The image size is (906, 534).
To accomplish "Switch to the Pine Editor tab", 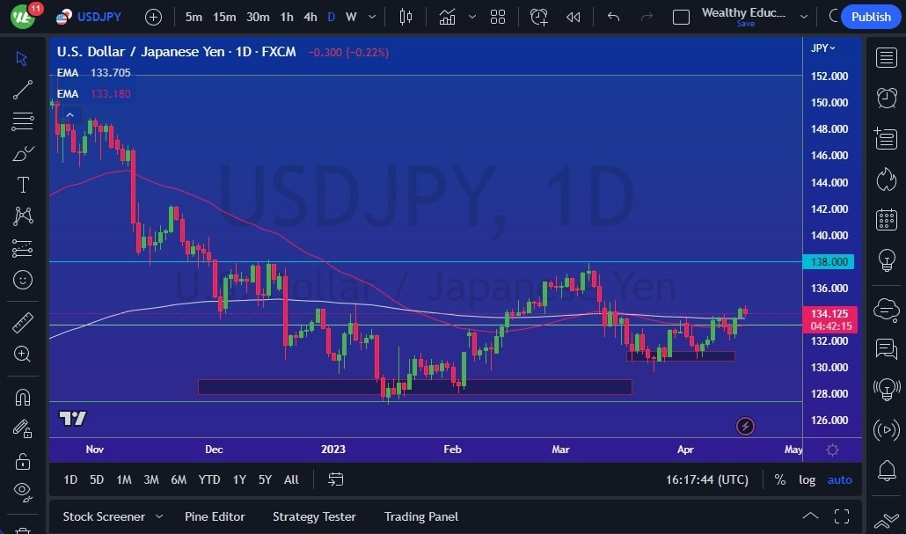I will 215,516.
